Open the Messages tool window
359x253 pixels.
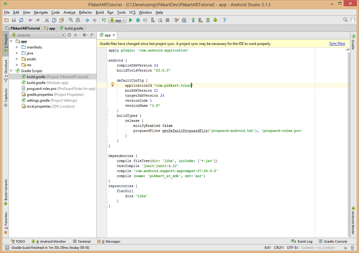pyautogui.click(x=109, y=241)
